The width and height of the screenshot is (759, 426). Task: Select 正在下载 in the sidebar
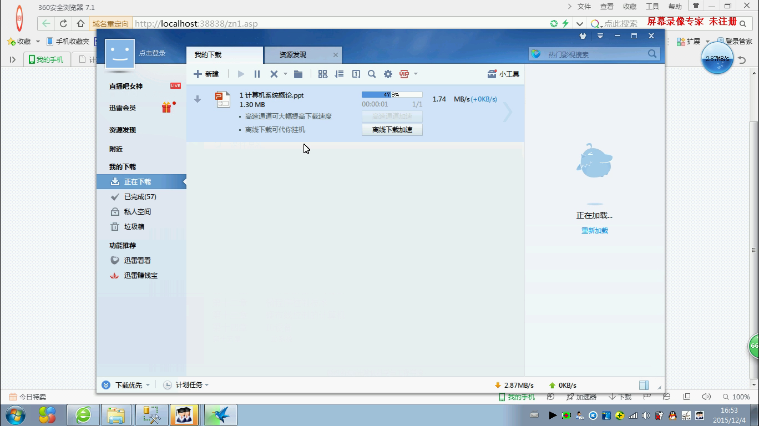[141, 181]
